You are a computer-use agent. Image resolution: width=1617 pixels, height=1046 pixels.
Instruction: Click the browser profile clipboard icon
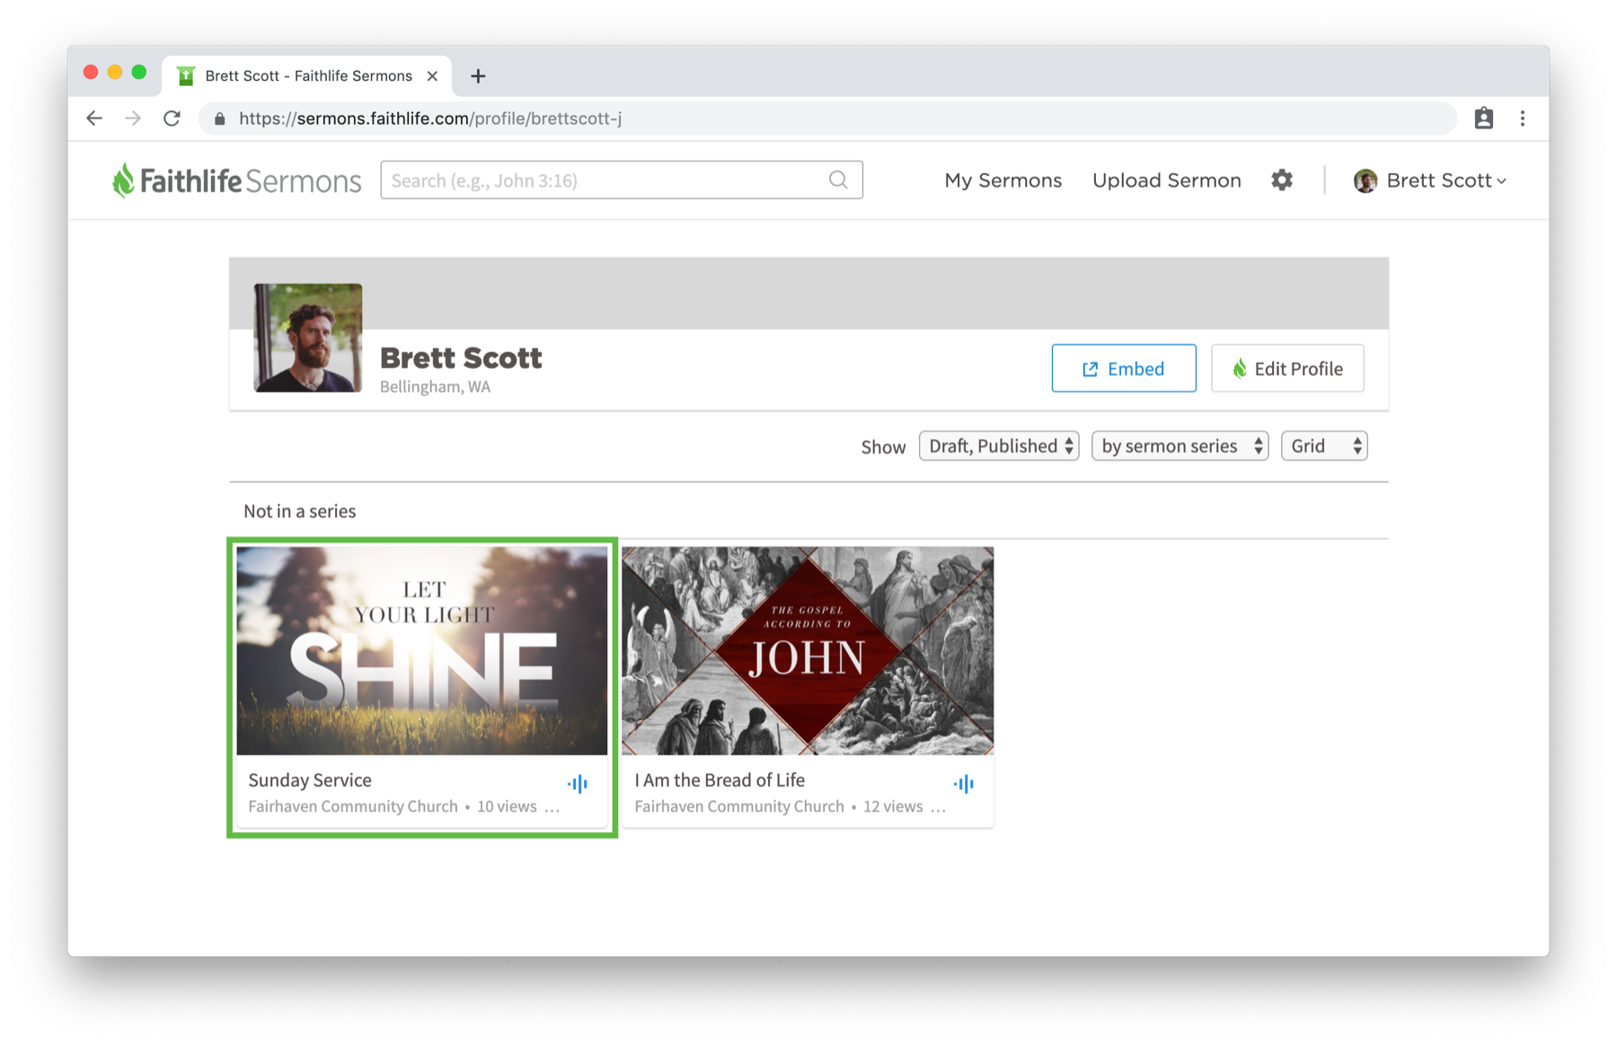pyautogui.click(x=1483, y=119)
